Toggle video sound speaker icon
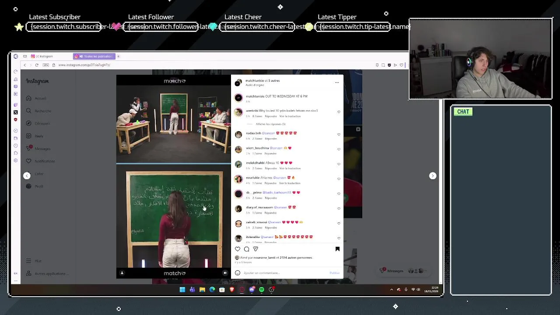The image size is (560, 315). [x=225, y=273]
